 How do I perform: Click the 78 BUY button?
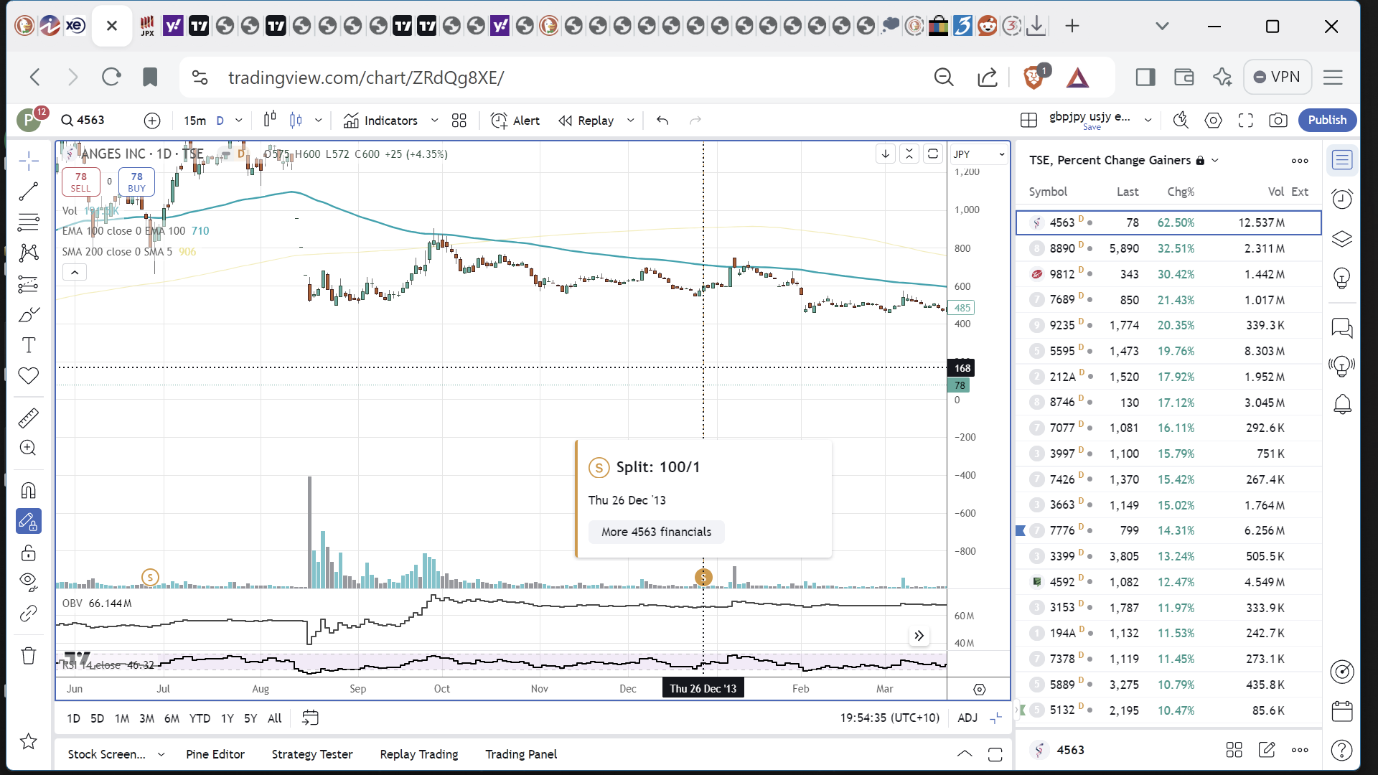click(136, 182)
